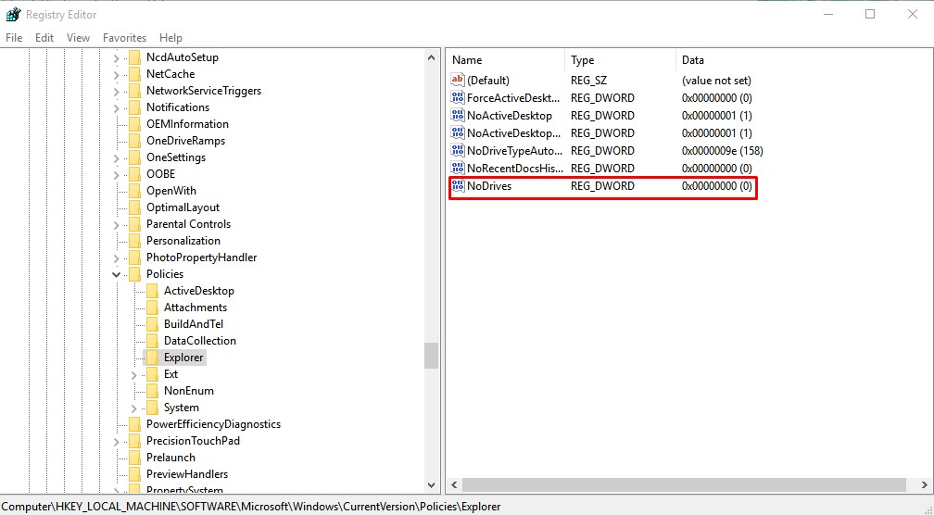
Task: Click the OneDriveRamps folder icon
Action: [135, 141]
